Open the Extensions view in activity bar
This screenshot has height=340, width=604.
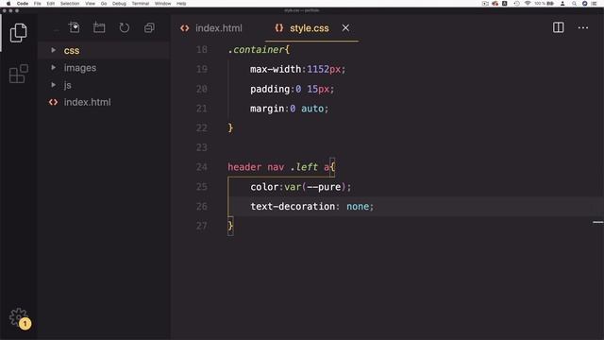[19, 74]
